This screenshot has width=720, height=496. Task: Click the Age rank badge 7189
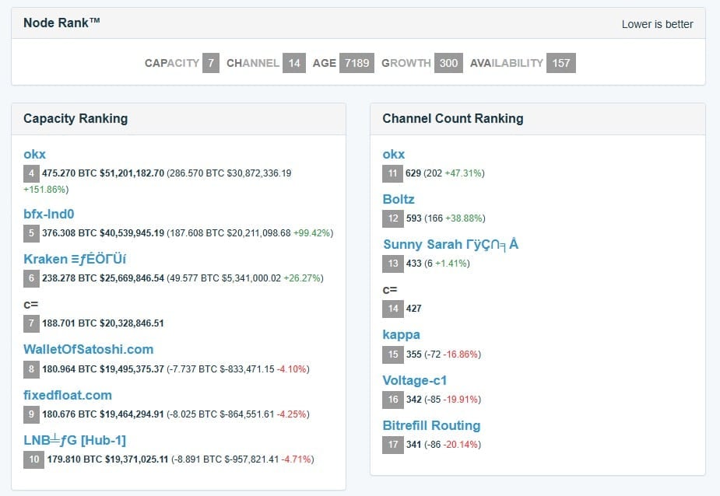tap(356, 63)
